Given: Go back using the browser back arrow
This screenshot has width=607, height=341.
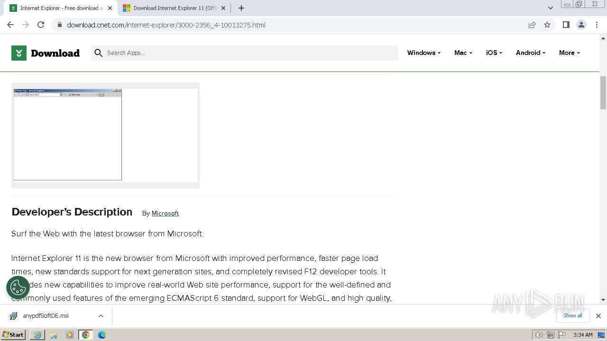Looking at the screenshot, I should 10,25.
